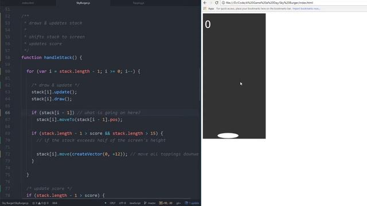Go back in the browser
This screenshot has height=206, width=367.
tap(205, 3)
